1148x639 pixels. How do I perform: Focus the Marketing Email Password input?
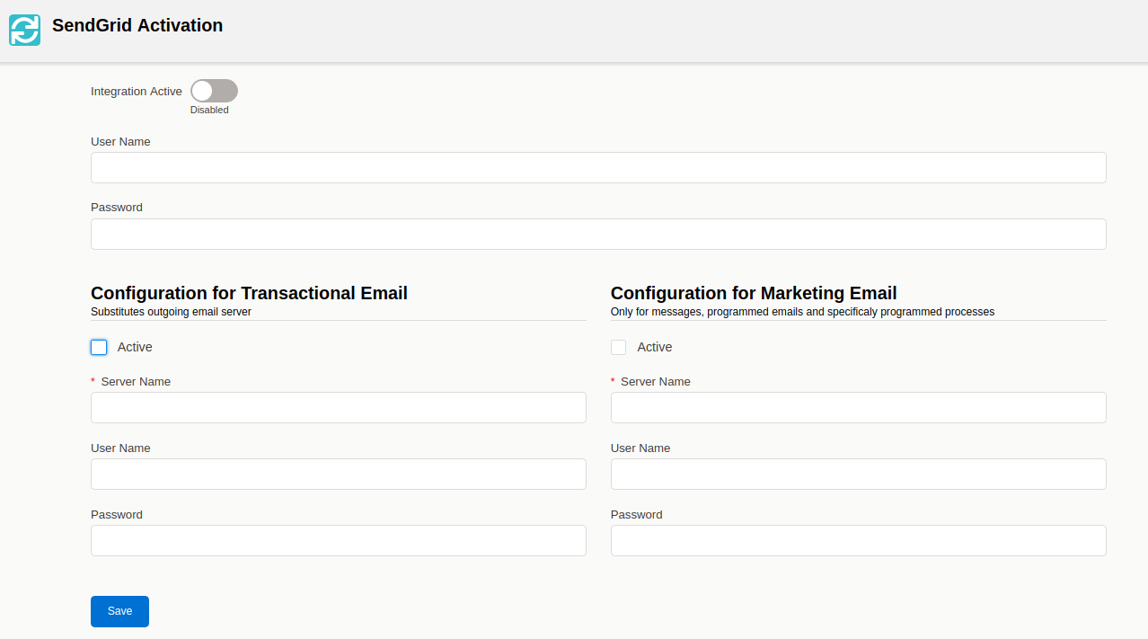pos(858,541)
